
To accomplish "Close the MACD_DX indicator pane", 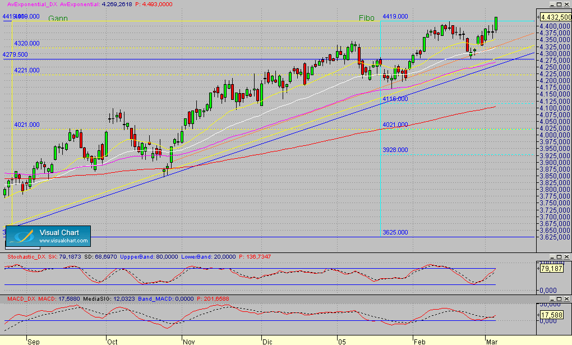I will click(566, 298).
